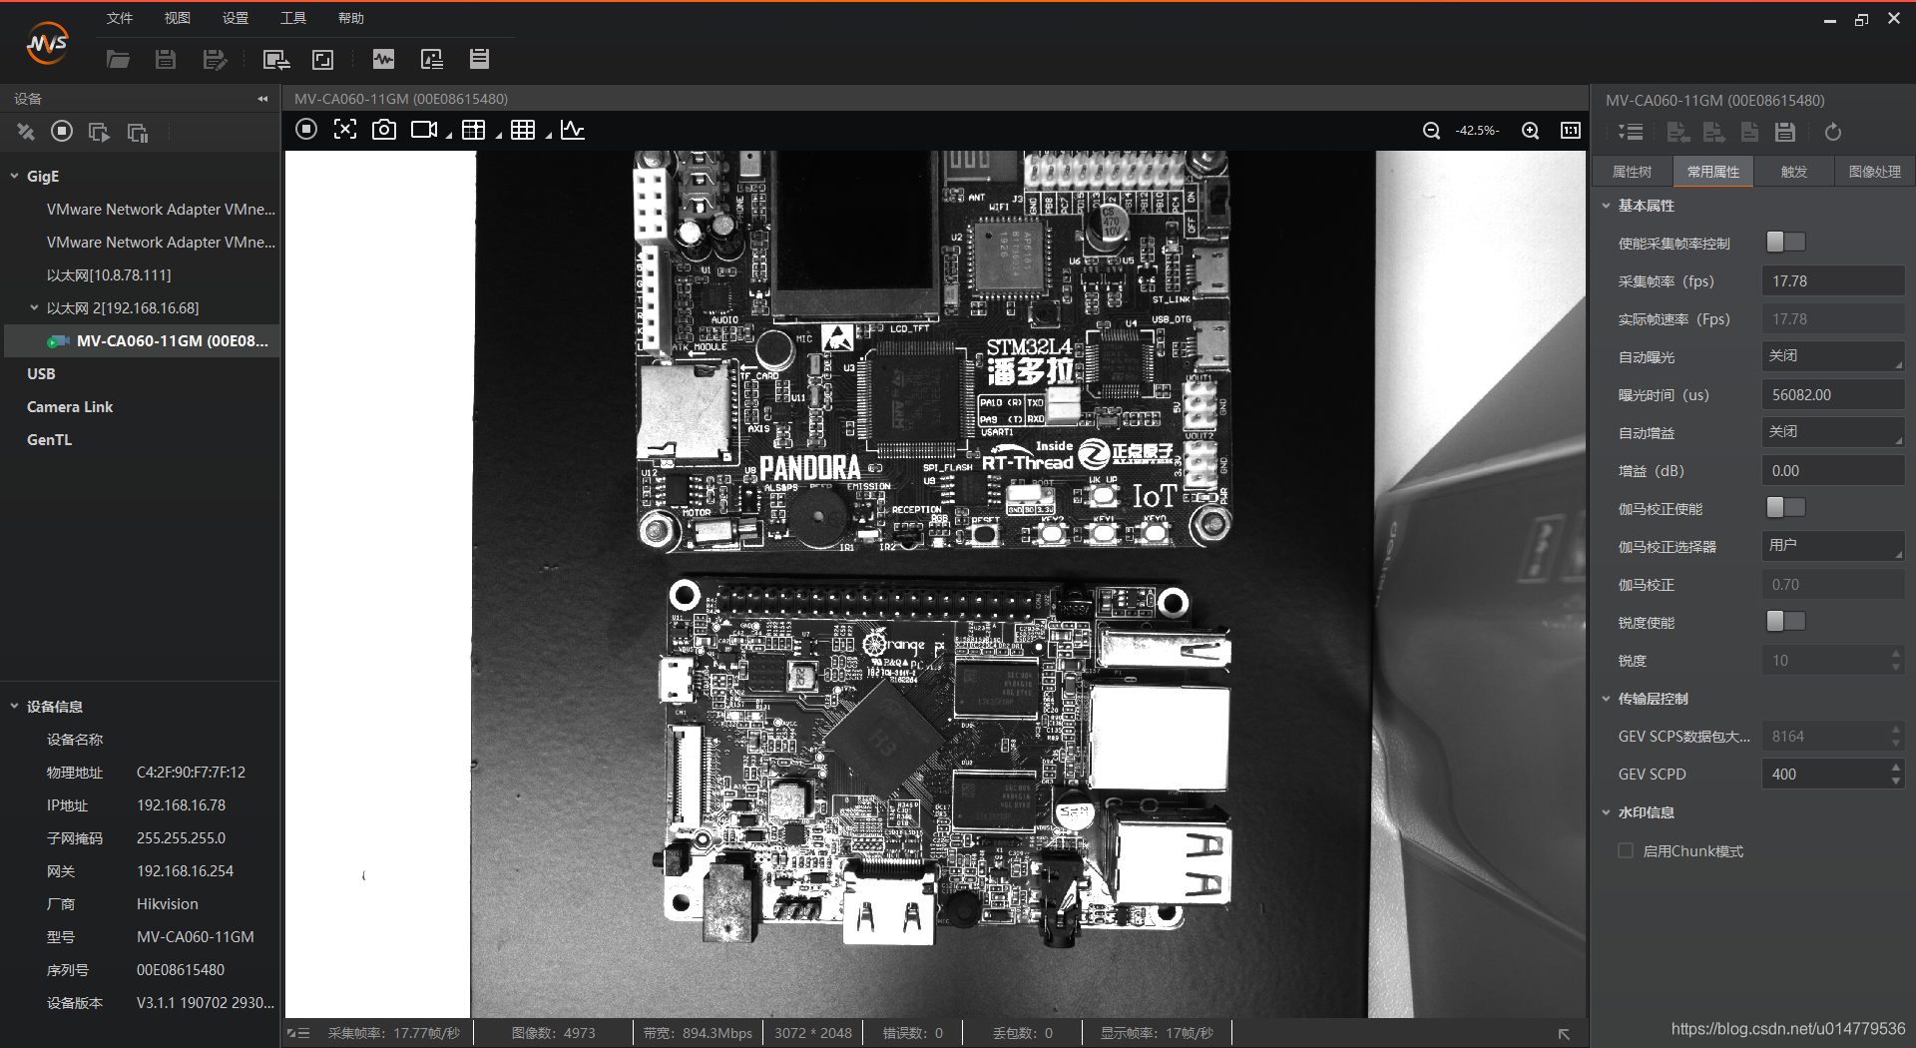Open file with the folder toolbar icon
The width and height of the screenshot is (1916, 1048).
click(118, 59)
